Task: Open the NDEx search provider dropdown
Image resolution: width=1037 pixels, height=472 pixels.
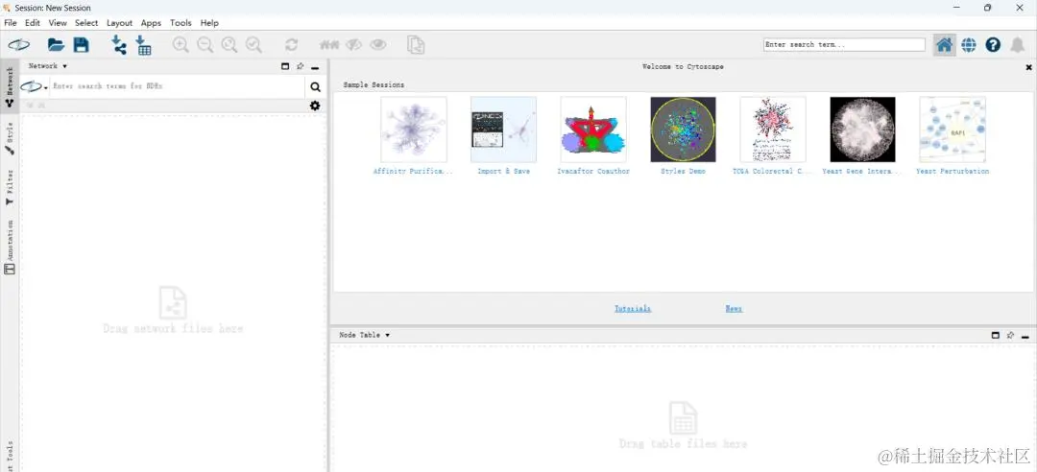Action: (35, 86)
